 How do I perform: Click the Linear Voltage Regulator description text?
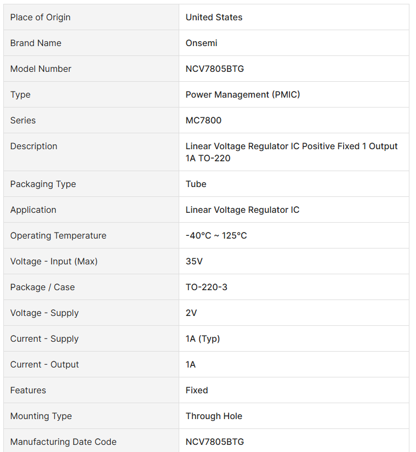[x=291, y=152]
